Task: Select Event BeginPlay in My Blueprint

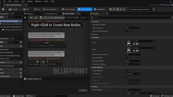Action: (7, 53)
